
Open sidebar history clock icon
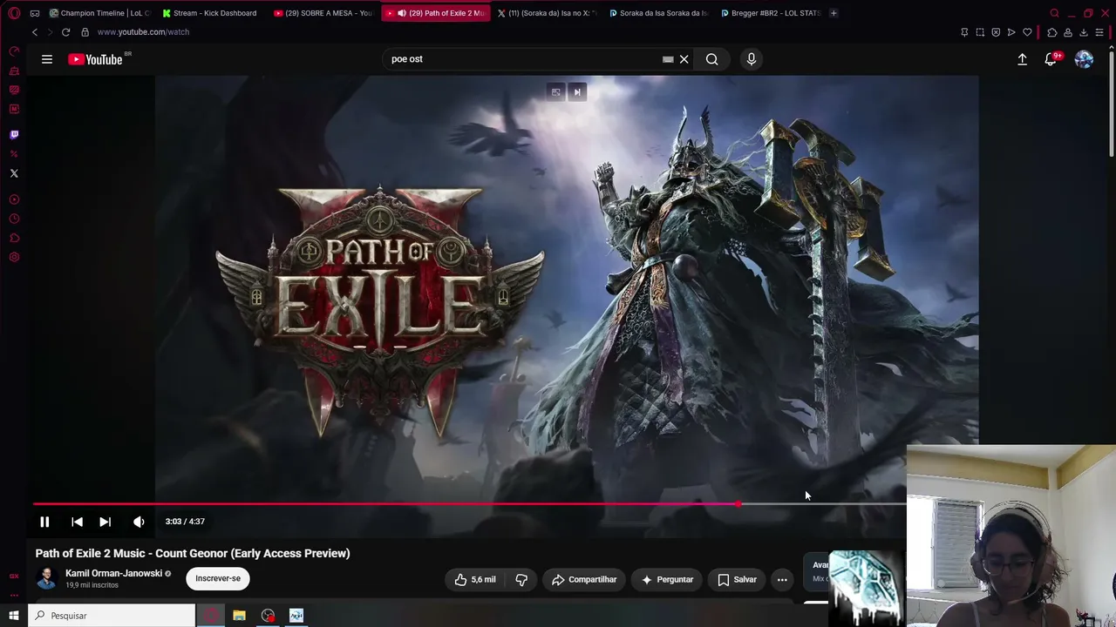(14, 219)
